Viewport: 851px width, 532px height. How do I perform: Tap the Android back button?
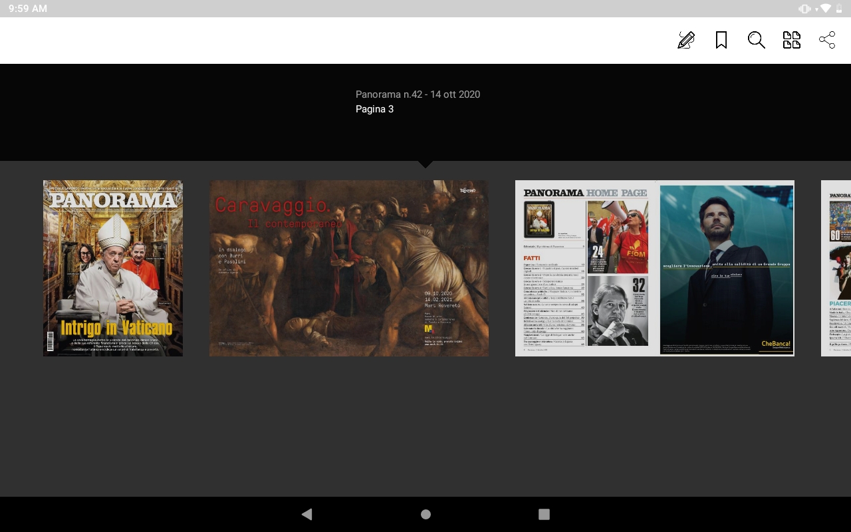pyautogui.click(x=306, y=514)
